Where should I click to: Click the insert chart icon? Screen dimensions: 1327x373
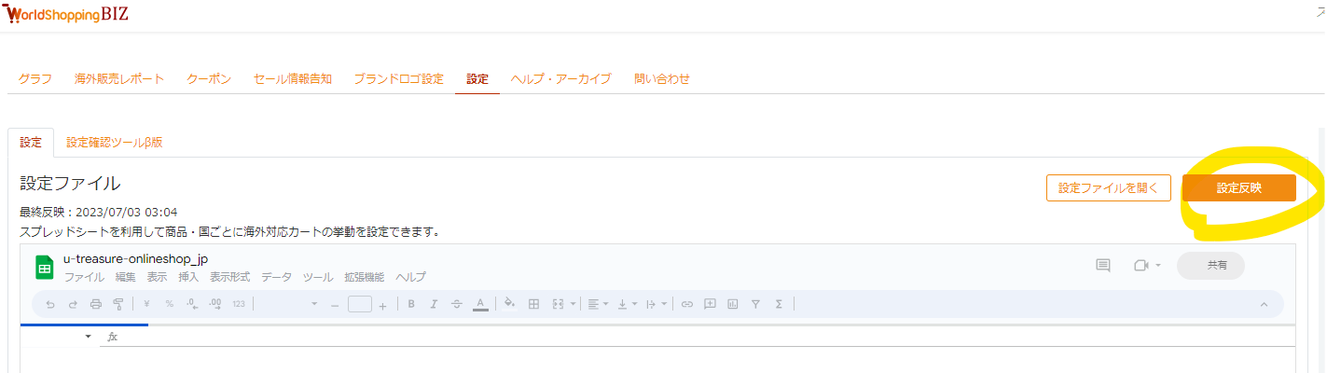click(x=732, y=304)
